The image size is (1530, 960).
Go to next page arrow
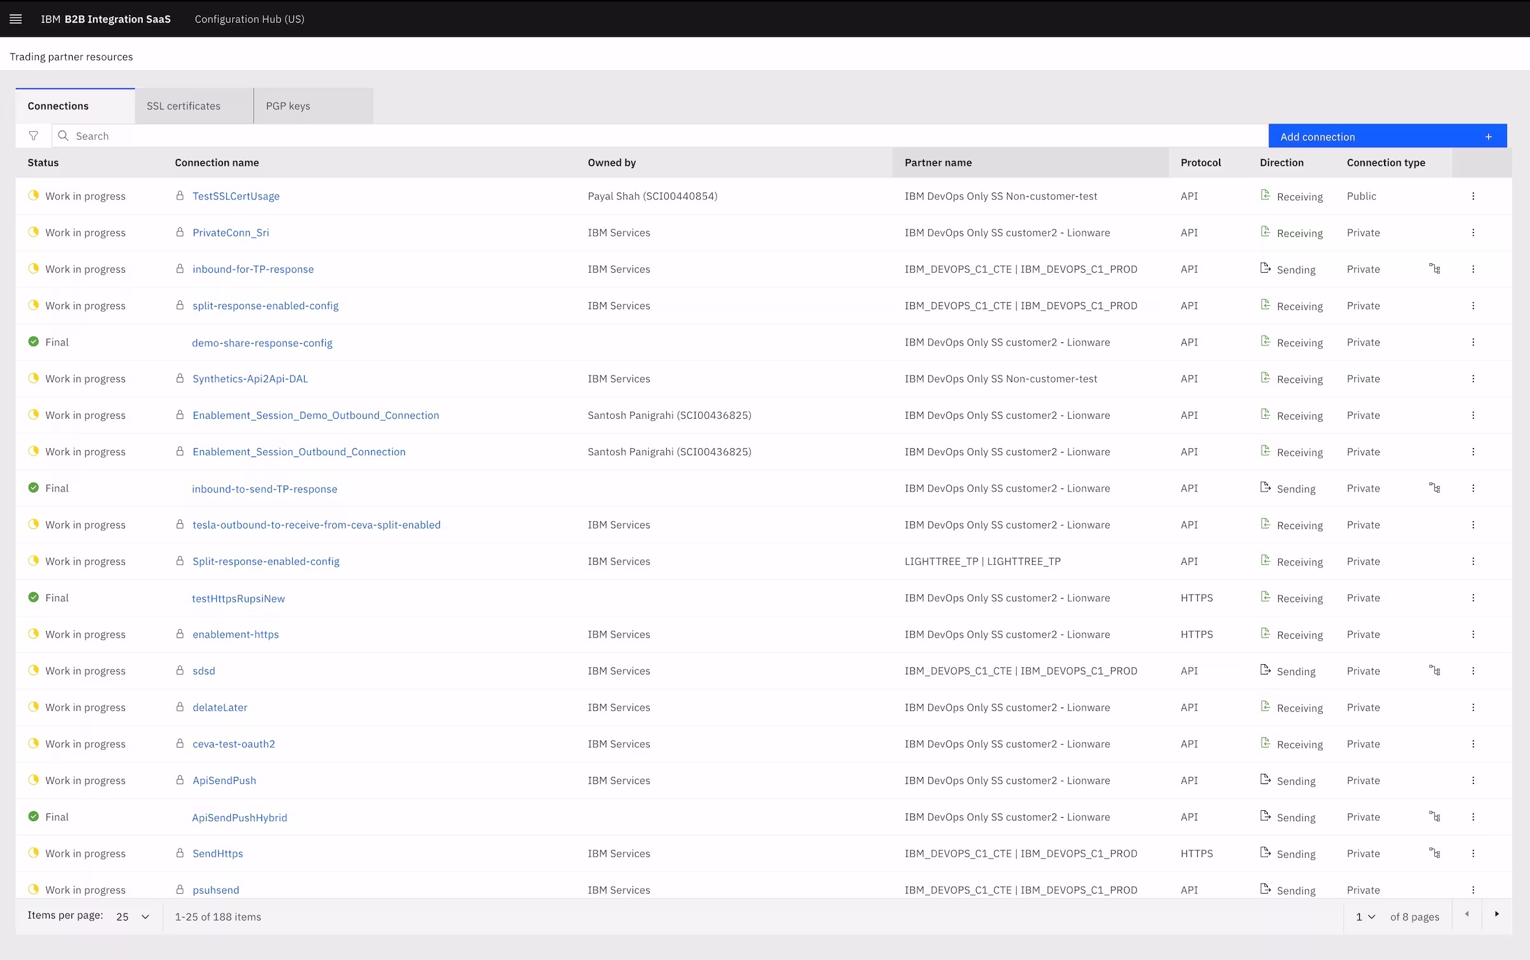pyautogui.click(x=1497, y=914)
